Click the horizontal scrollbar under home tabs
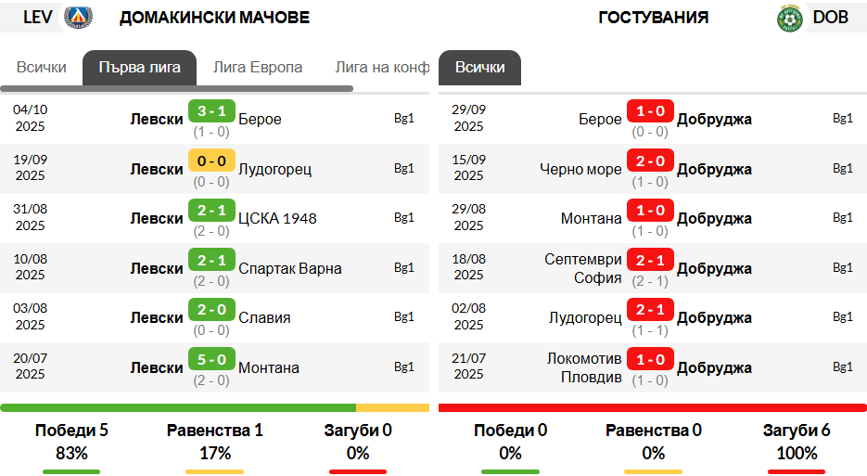The image size is (867, 476). click(x=176, y=89)
